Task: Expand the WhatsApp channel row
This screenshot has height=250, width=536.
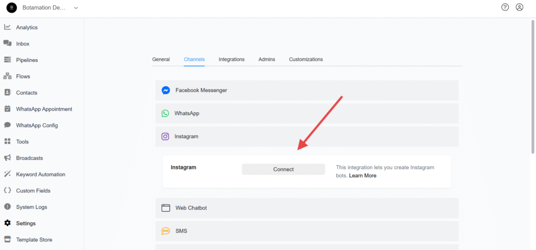Action: click(307, 113)
